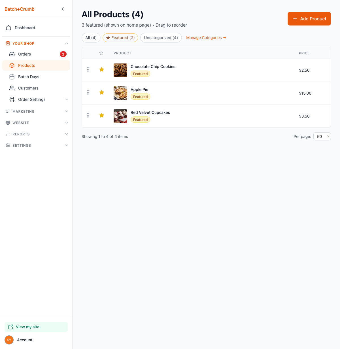
Task: Click the Website globe icon
Action: click(8, 123)
